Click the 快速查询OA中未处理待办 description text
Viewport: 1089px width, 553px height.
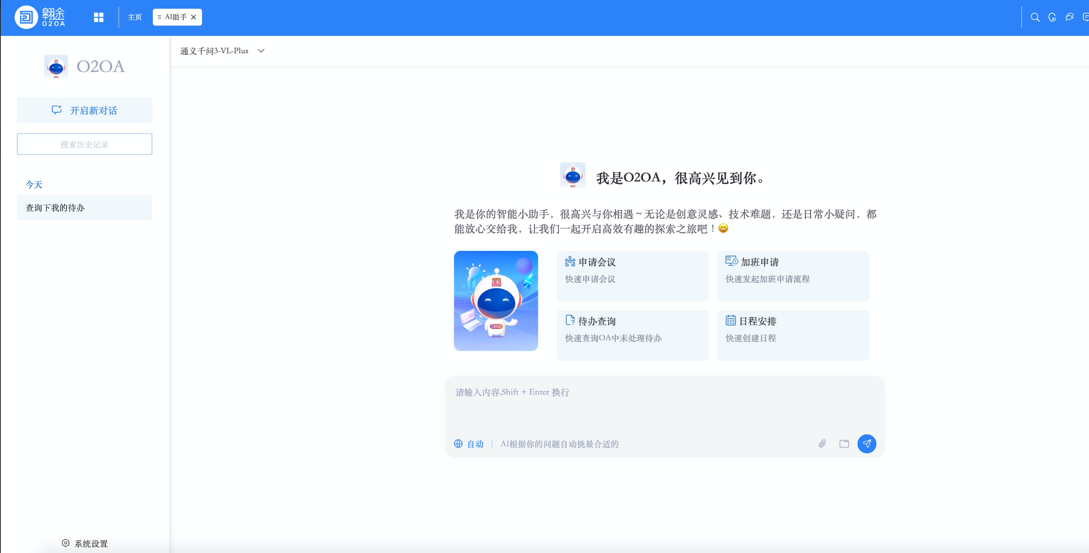pyautogui.click(x=613, y=338)
